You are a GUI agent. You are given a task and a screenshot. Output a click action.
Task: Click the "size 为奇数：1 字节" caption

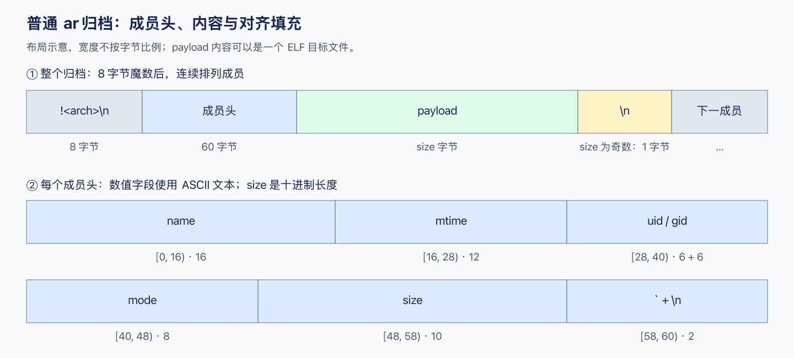(x=625, y=147)
